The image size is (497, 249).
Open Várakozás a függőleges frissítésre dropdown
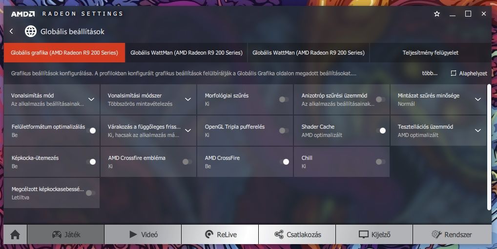[x=188, y=131]
